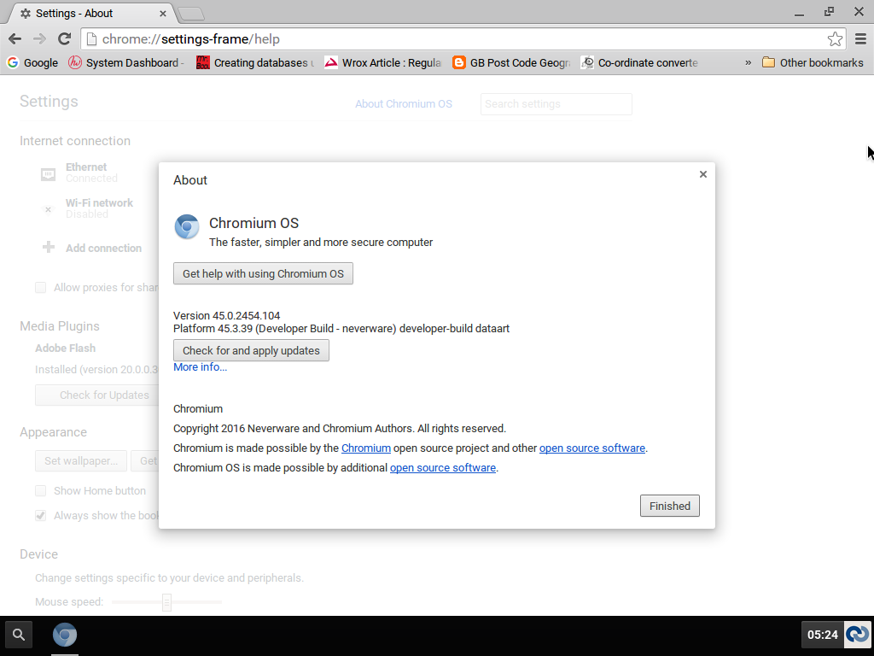
Task: Toggle the Show Home button checkbox
Action: point(41,491)
